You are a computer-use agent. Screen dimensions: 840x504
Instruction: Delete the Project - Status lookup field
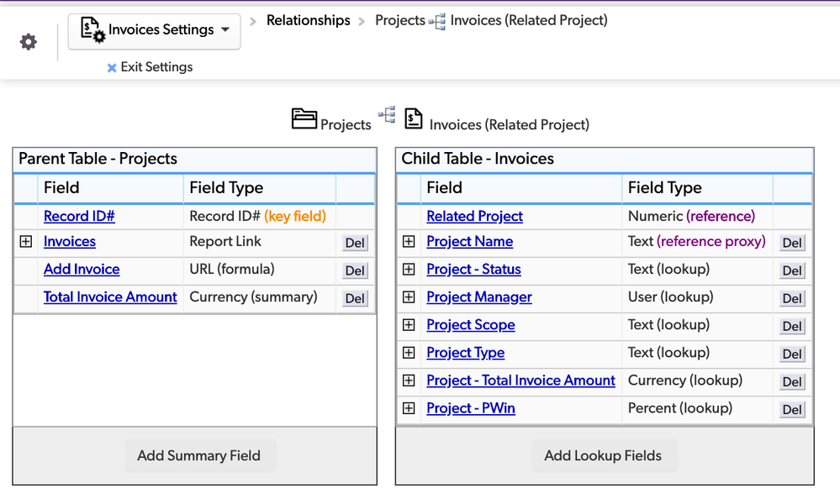pyautogui.click(x=792, y=270)
